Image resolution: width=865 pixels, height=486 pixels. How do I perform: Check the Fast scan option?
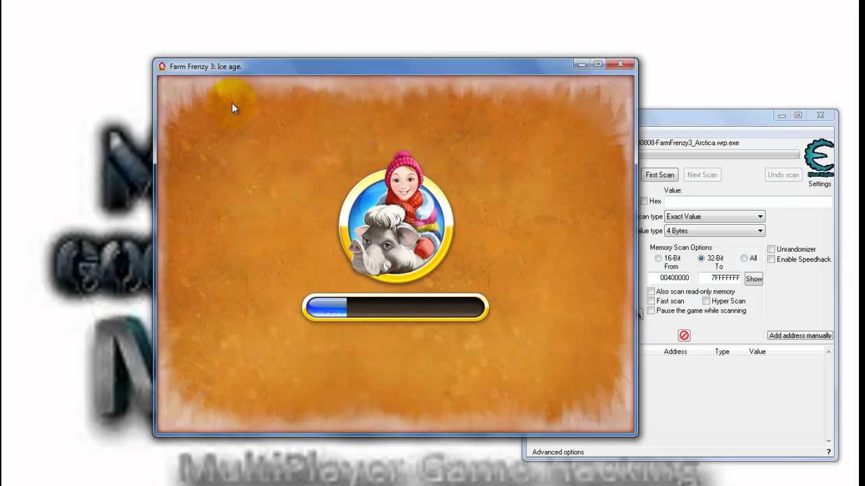point(651,301)
